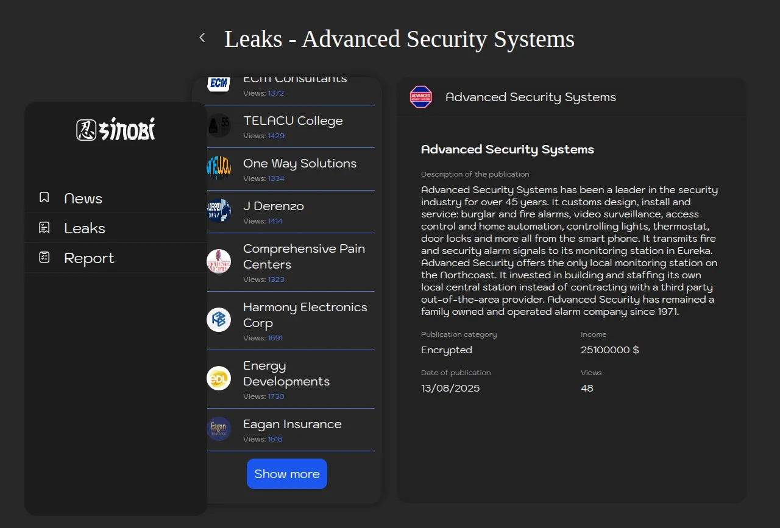Screen dimensions: 780x528
Task: Click the Comprehensive Pain Centers logo
Action: click(x=219, y=261)
